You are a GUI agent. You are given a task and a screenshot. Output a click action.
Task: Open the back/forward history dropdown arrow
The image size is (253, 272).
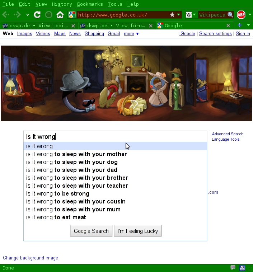click(x=27, y=15)
